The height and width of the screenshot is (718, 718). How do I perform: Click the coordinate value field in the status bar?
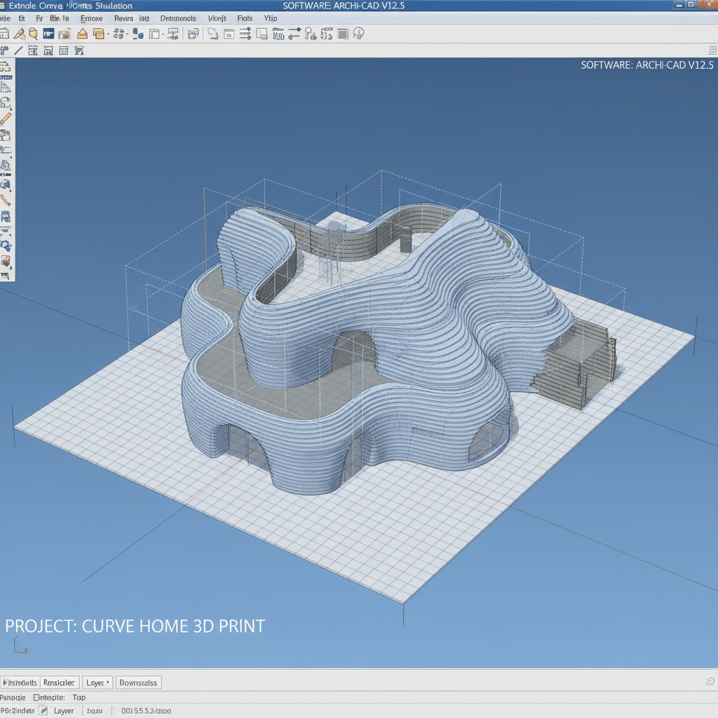click(147, 711)
